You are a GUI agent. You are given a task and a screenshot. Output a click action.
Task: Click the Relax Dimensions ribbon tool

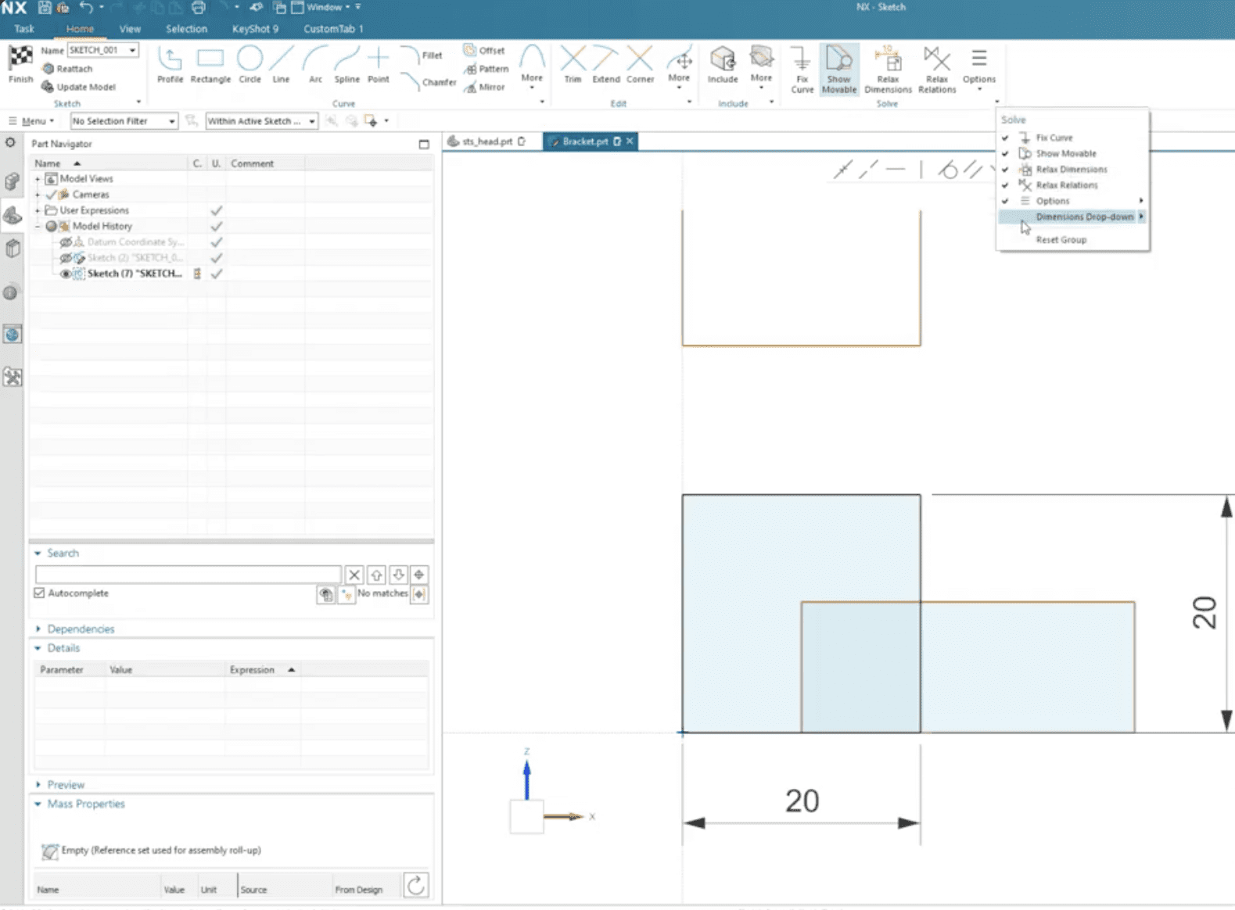pos(888,69)
